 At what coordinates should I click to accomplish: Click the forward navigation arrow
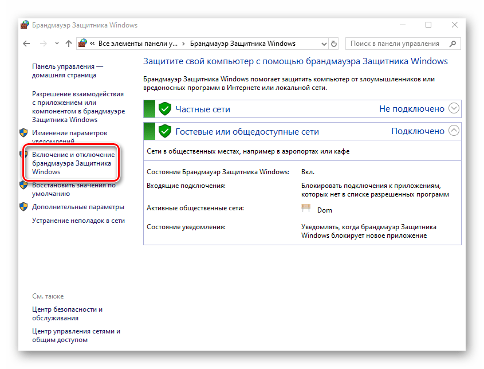click(x=42, y=44)
